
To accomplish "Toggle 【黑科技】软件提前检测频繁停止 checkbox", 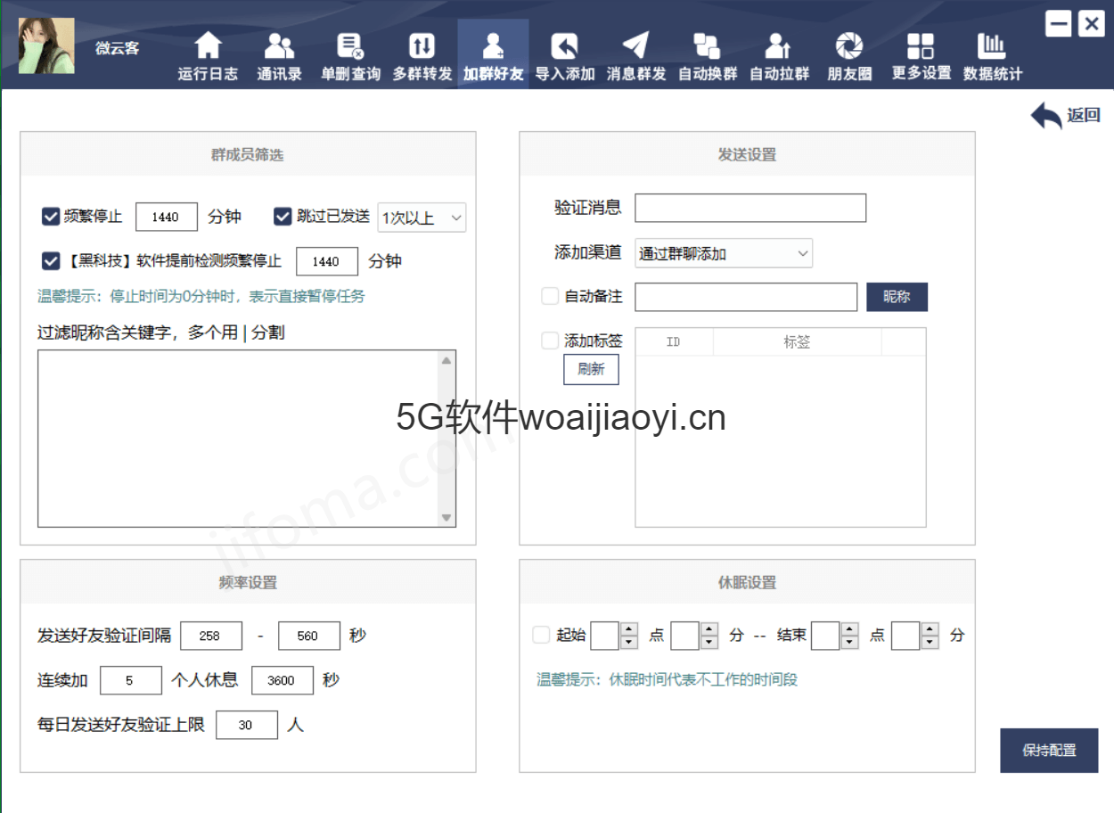I will pyautogui.click(x=51, y=260).
